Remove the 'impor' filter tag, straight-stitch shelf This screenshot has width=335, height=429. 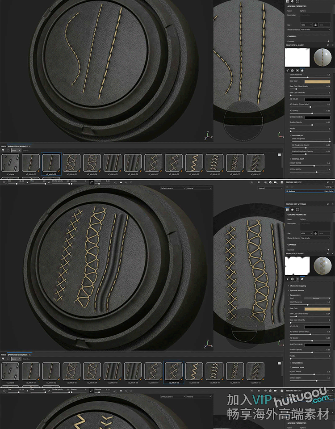[x=19, y=151]
